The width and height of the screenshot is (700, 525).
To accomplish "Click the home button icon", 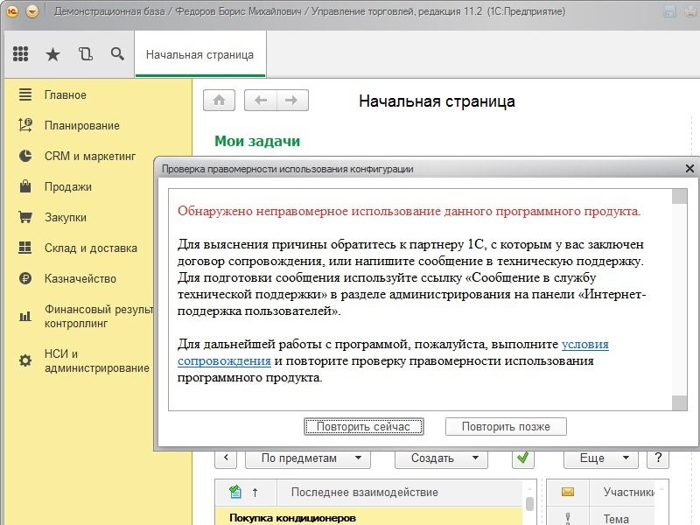I will point(219,101).
